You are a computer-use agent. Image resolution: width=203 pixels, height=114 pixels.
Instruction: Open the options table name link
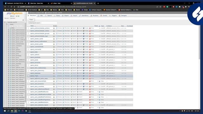[x=35, y=55]
